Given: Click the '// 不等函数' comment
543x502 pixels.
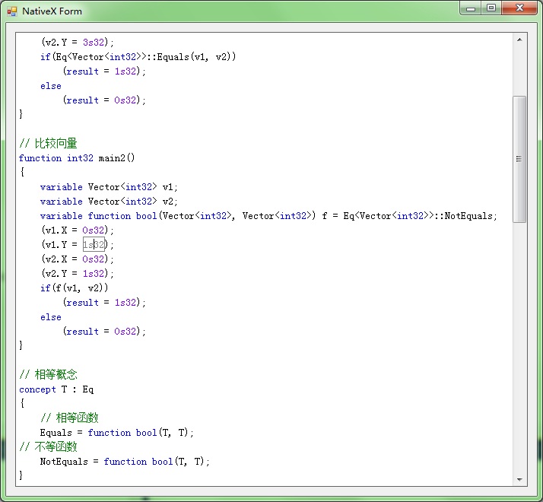Looking at the screenshot, I should (x=48, y=446).
